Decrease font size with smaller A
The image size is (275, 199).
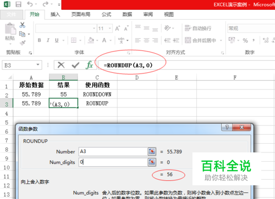pyautogui.click(x=127, y=29)
